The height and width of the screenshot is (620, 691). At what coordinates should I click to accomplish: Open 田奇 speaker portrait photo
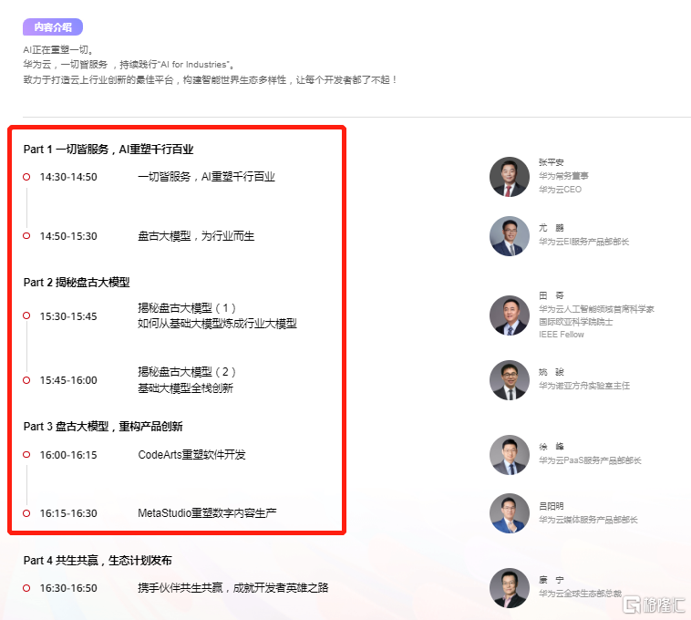coord(510,315)
